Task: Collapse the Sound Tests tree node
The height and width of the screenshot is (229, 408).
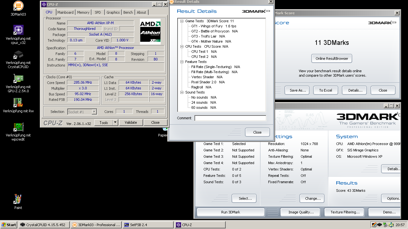Action: 182,92
